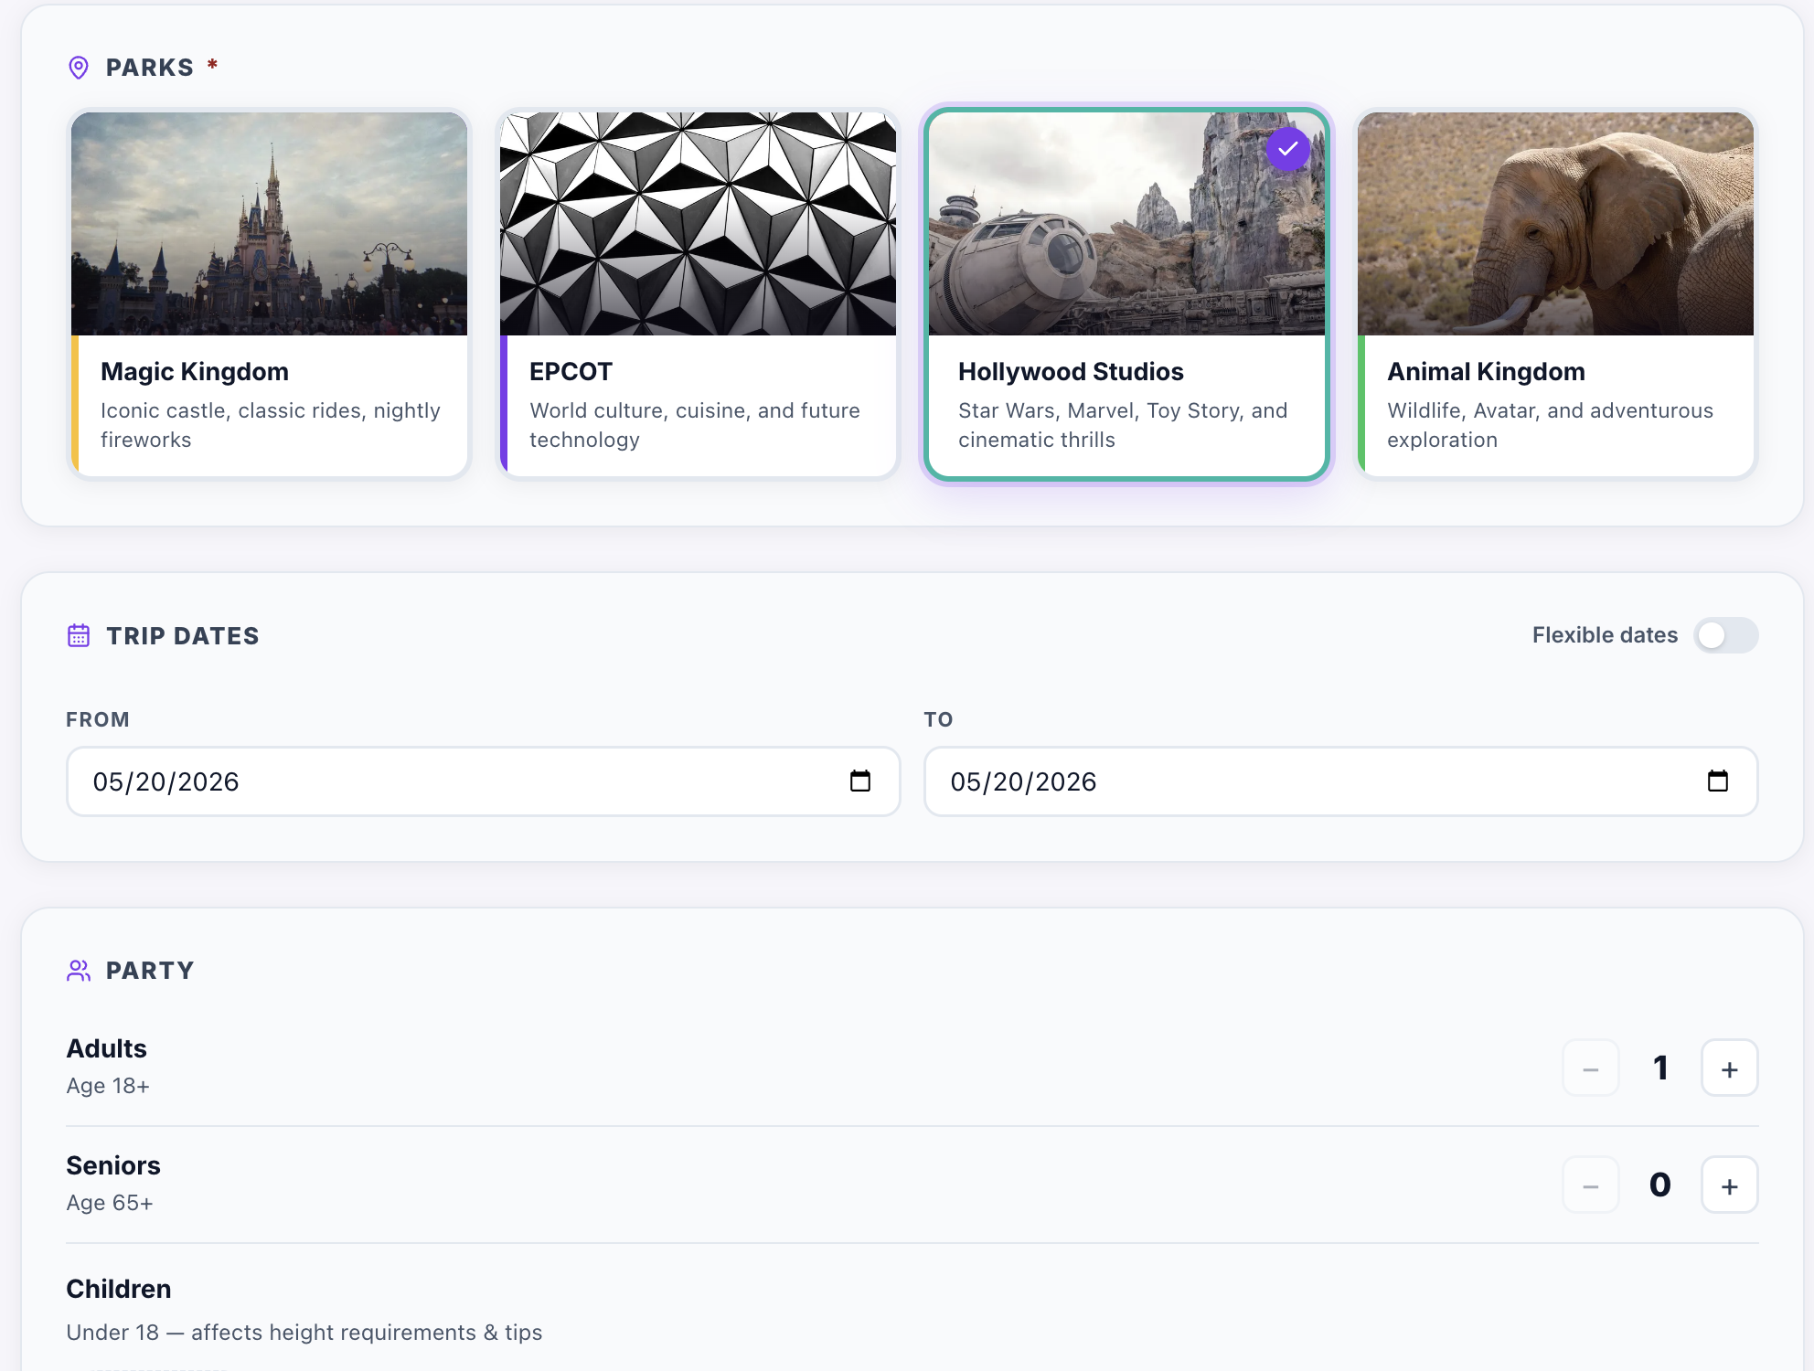Click the Age 18+ text
The height and width of the screenshot is (1371, 1814).
pos(108,1086)
